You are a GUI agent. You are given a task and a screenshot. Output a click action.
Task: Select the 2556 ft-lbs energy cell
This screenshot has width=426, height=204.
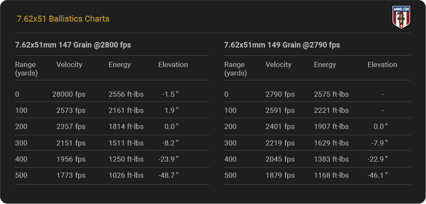tap(126, 94)
